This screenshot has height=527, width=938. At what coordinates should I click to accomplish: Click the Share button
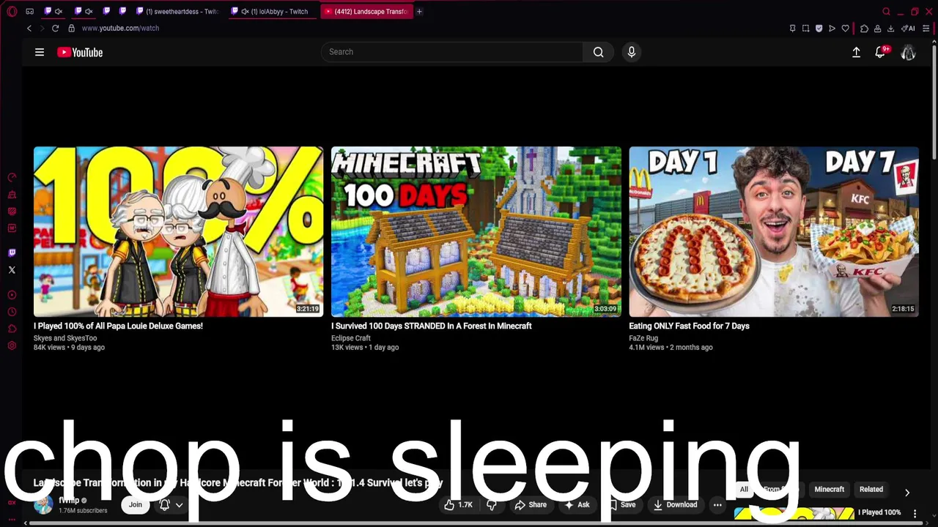tap(531, 504)
